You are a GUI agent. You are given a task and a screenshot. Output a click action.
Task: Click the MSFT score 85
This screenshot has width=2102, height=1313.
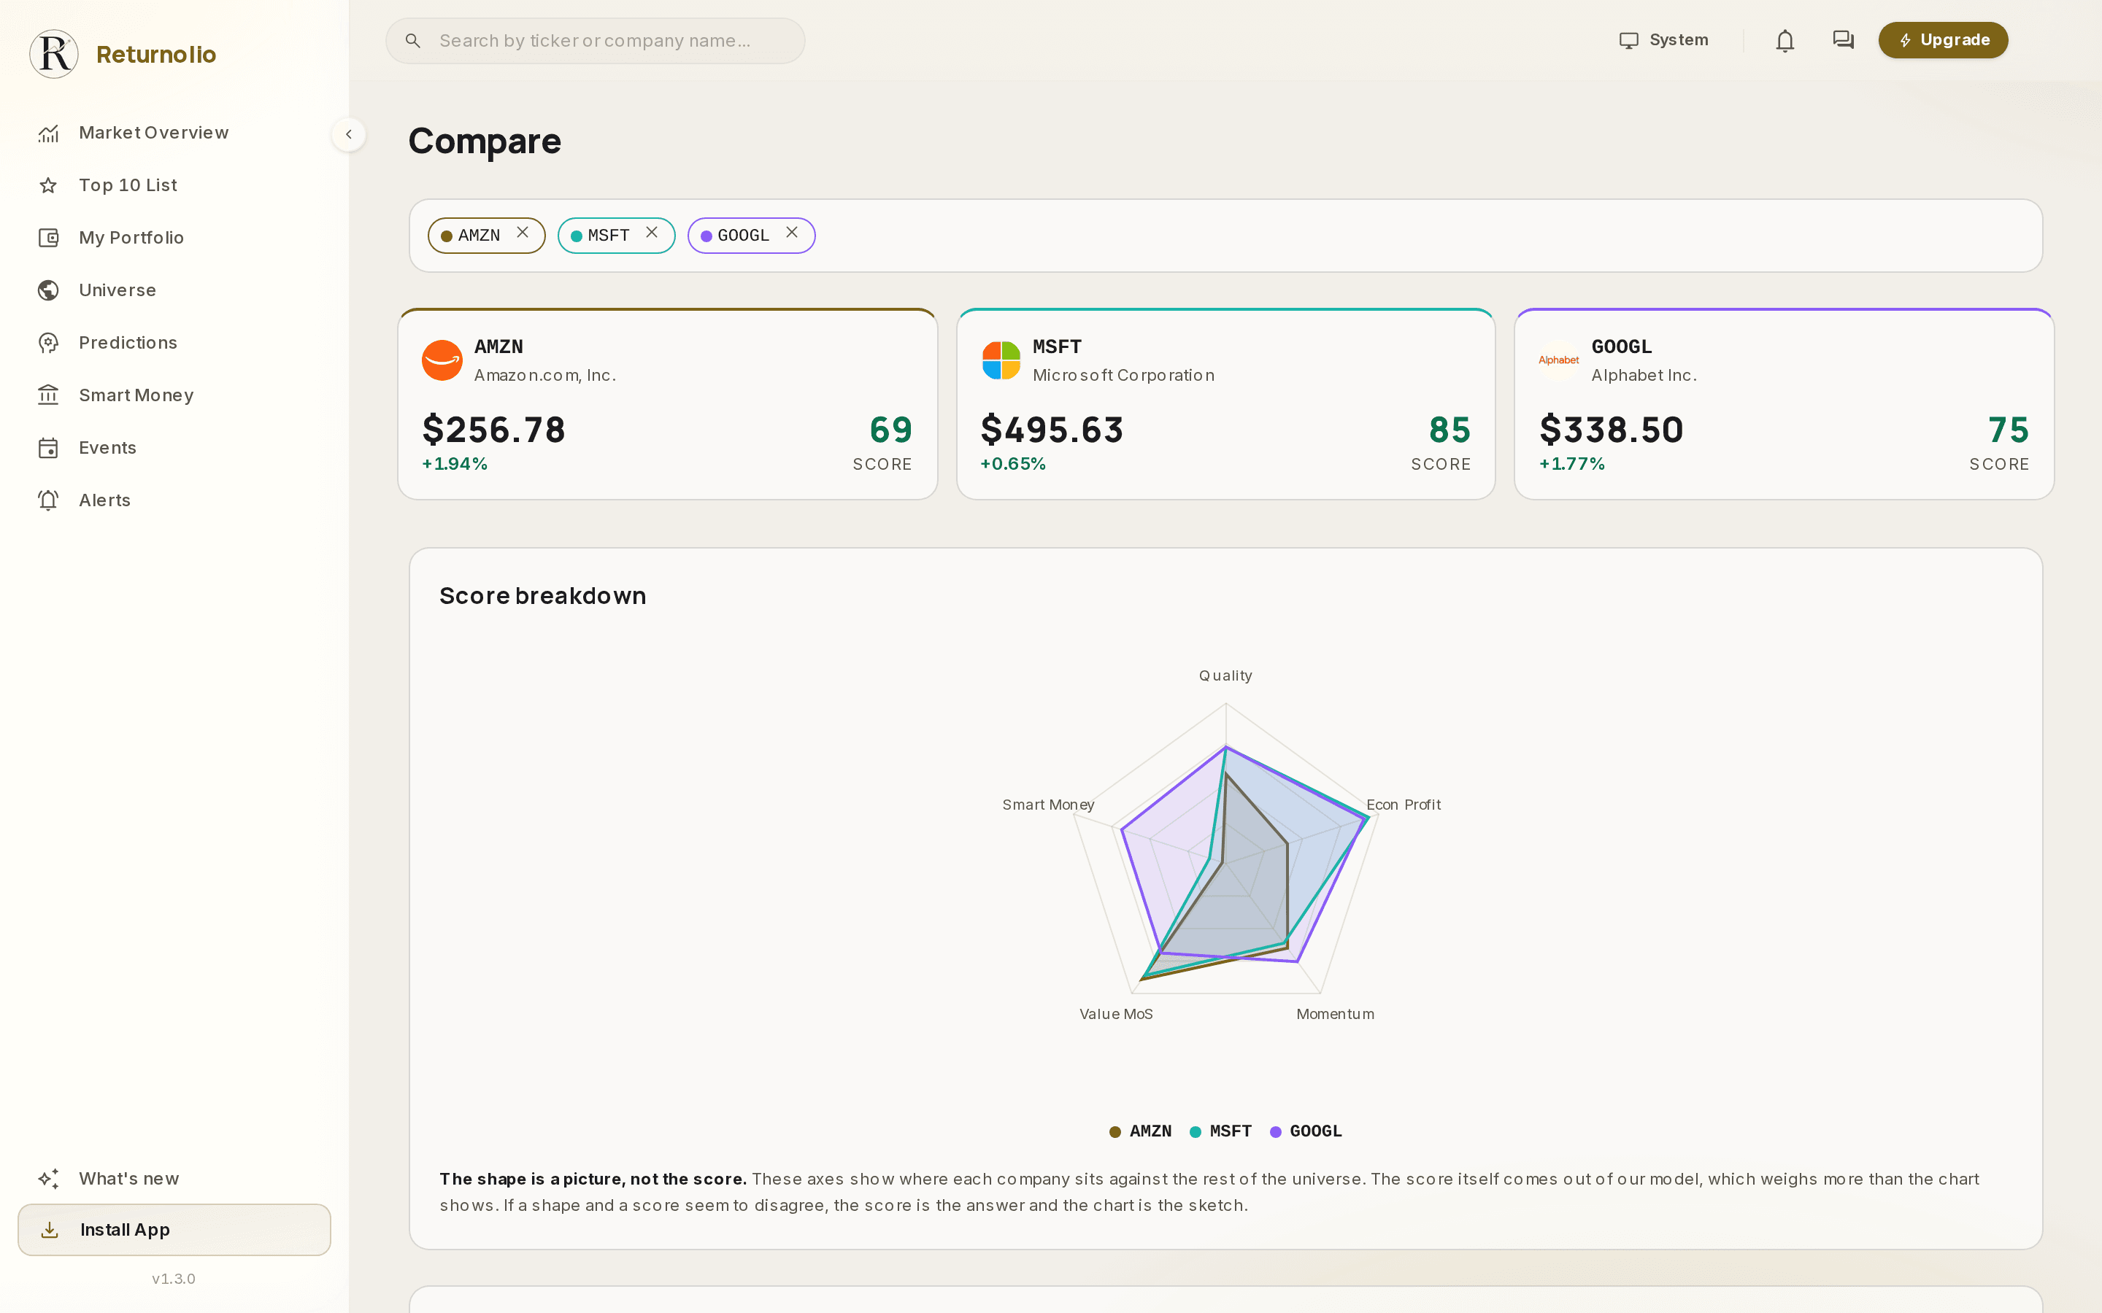(1450, 430)
